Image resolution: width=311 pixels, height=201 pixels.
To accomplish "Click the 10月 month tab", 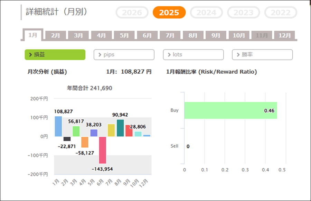I will pos(239,35).
